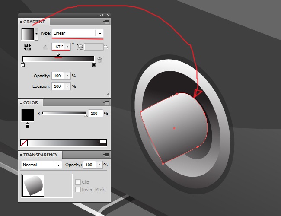
Task: Cycle the Color panel view arrows
Action: coord(21,103)
